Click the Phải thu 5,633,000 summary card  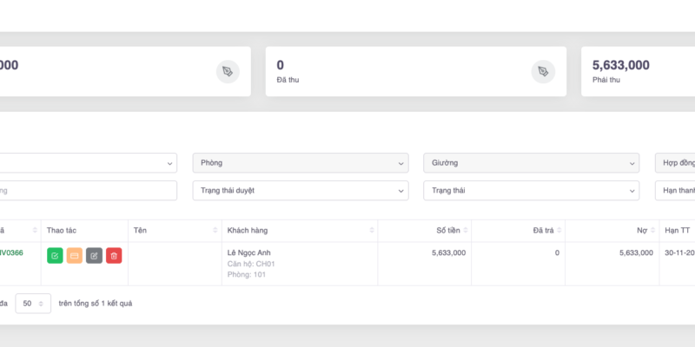point(639,71)
